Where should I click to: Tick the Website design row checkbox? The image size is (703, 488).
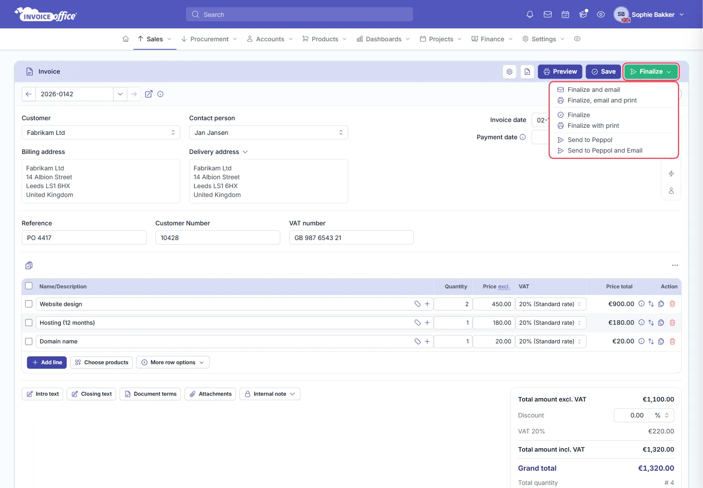29,304
